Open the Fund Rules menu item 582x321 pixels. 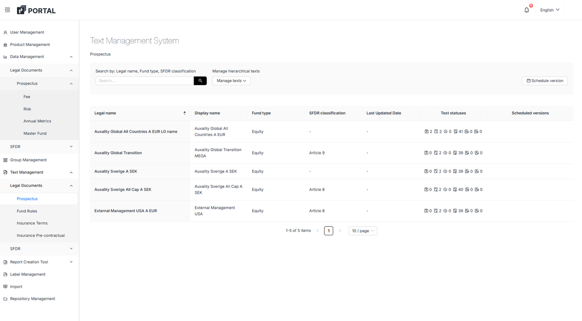tap(27, 211)
